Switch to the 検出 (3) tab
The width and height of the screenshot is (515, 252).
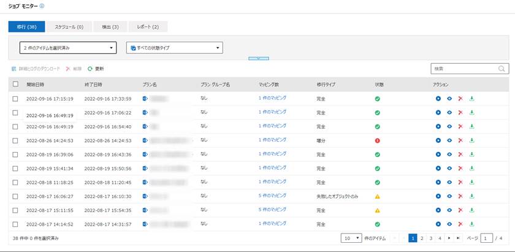110,27
